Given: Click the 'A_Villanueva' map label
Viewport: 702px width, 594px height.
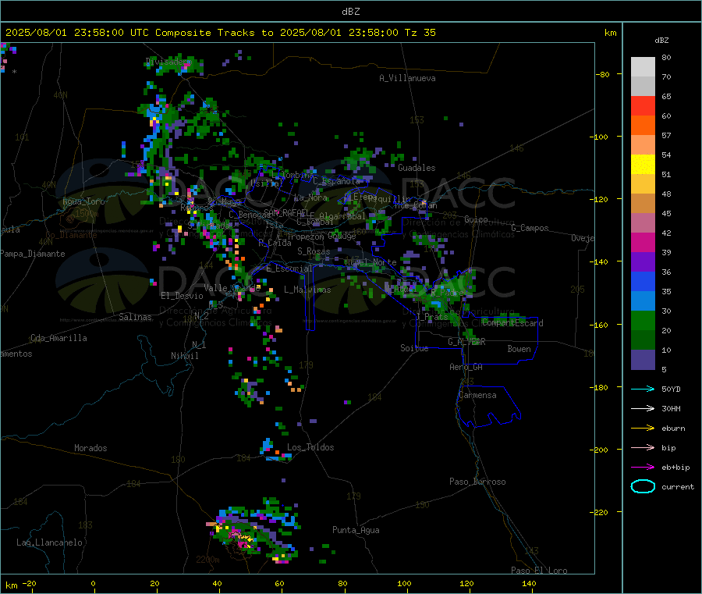Looking at the screenshot, I should 407,78.
